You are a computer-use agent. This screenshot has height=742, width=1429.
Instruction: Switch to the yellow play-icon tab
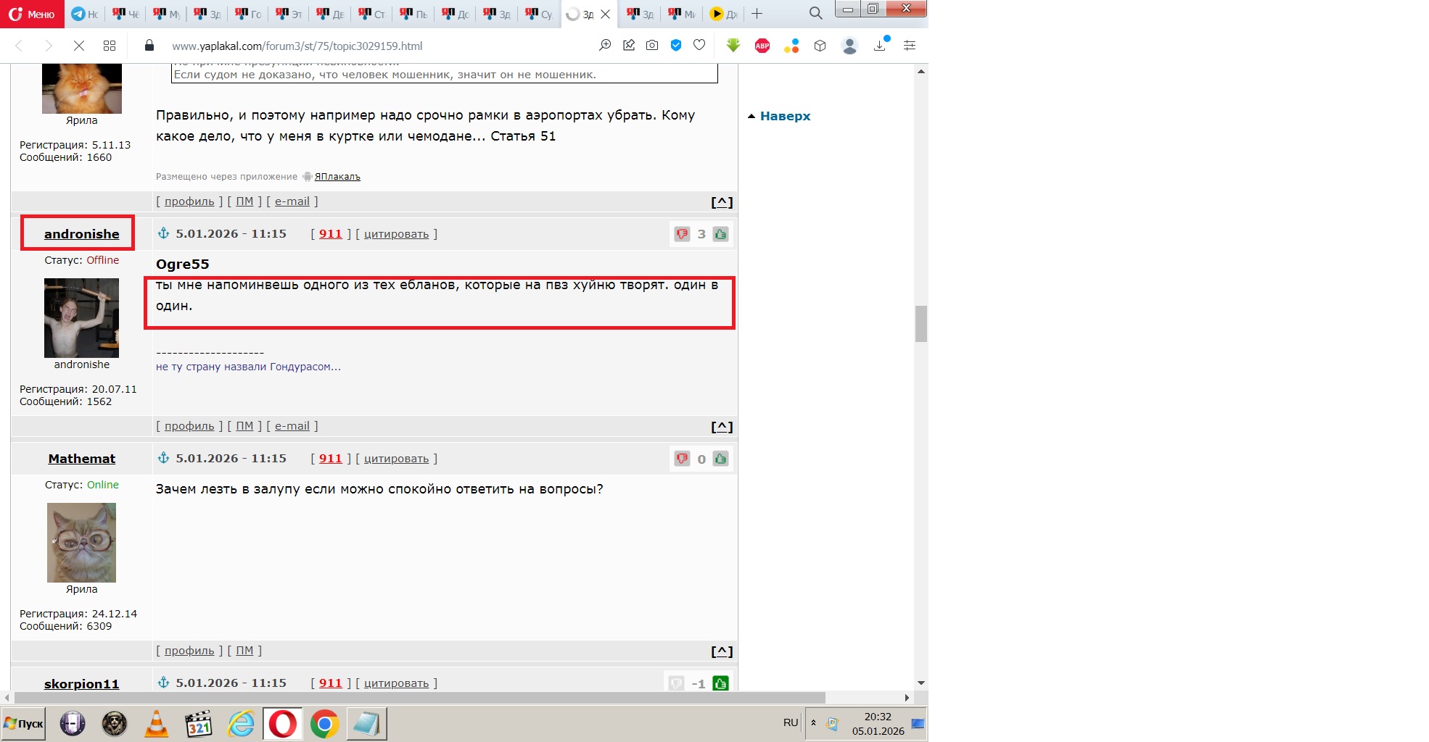pos(723,14)
